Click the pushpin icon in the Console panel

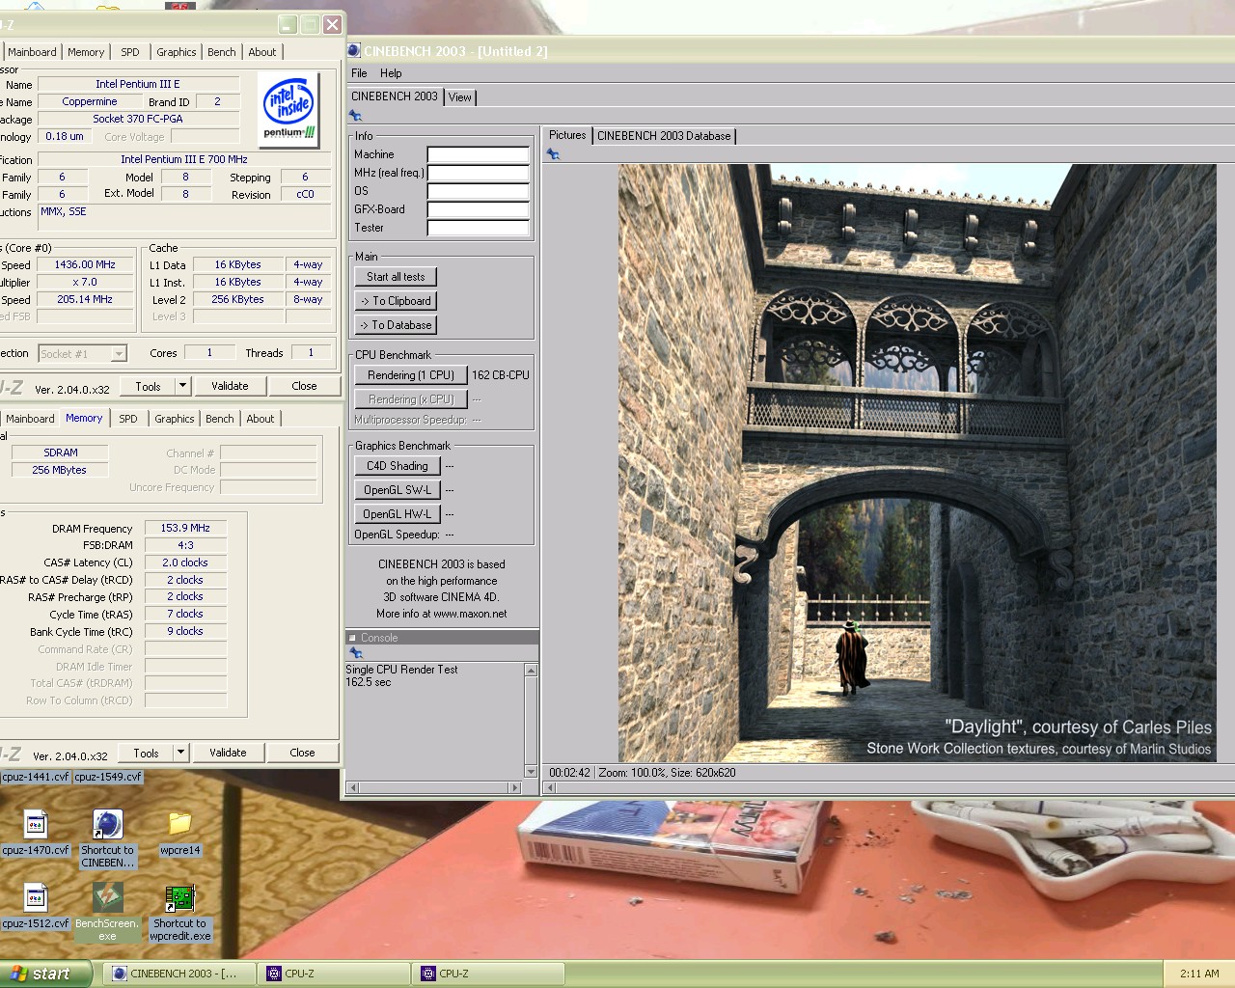(355, 653)
